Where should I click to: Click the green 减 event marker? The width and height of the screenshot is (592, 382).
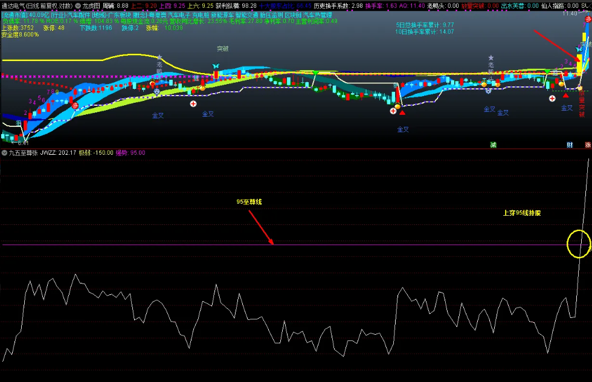pyautogui.click(x=493, y=145)
